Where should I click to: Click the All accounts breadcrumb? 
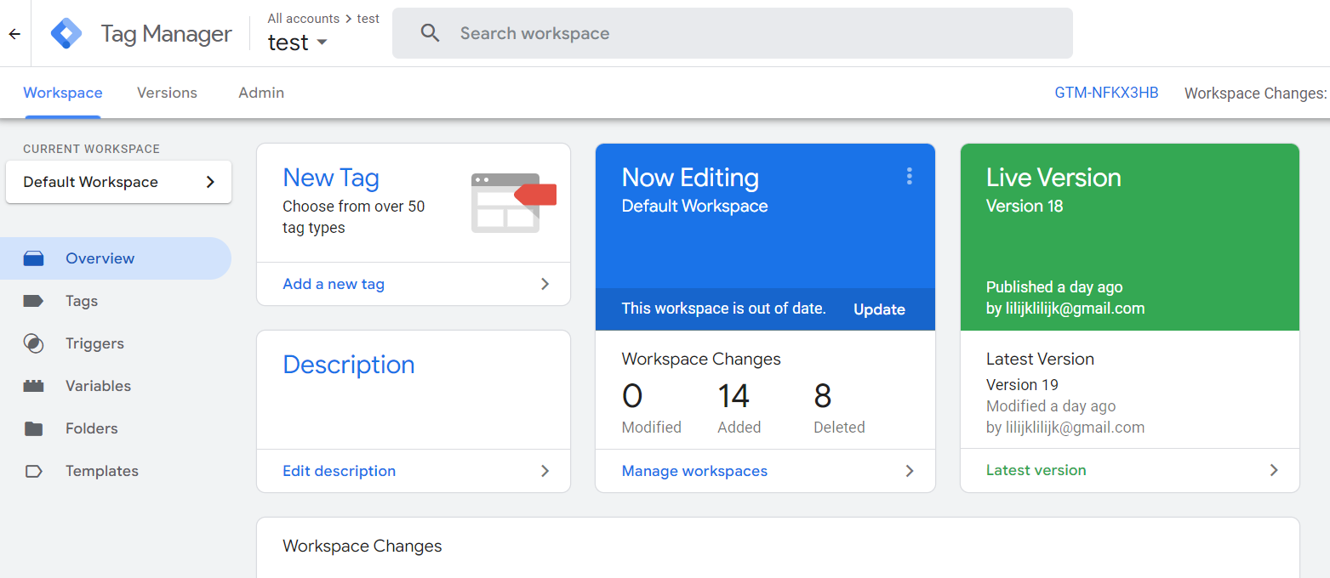coord(303,18)
